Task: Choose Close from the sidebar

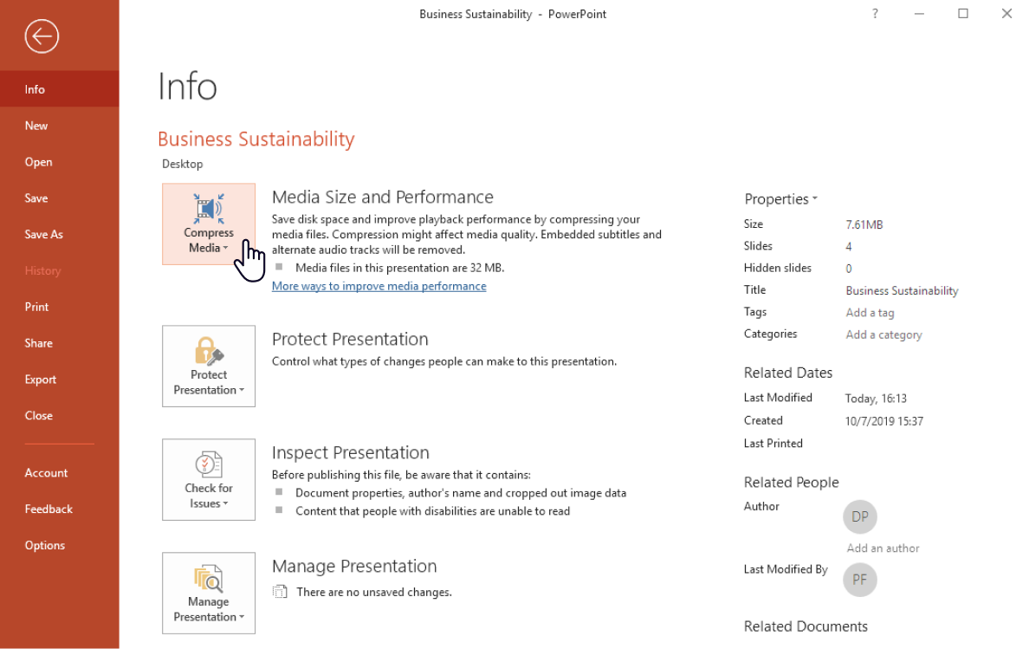Action: (60, 415)
